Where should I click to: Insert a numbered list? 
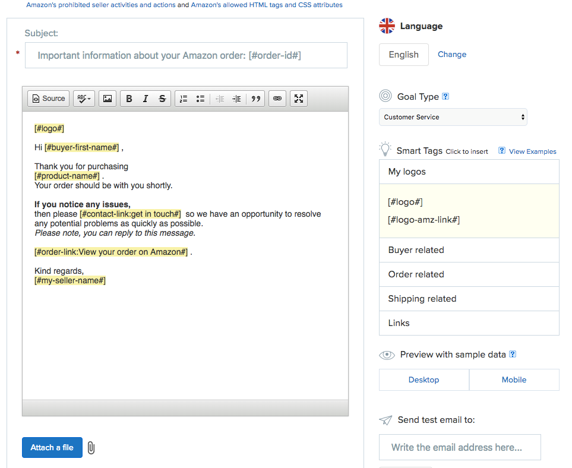click(184, 99)
